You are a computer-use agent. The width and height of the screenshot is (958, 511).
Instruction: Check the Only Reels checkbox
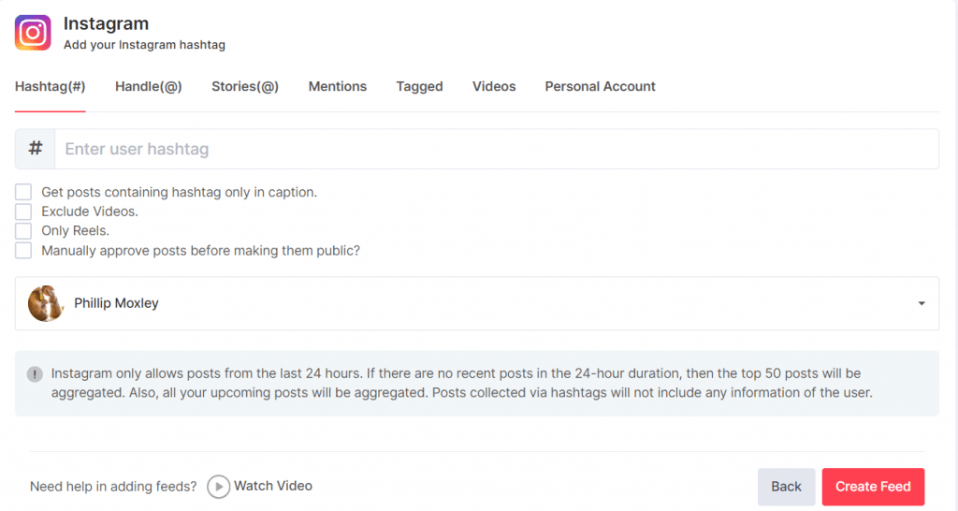click(23, 231)
